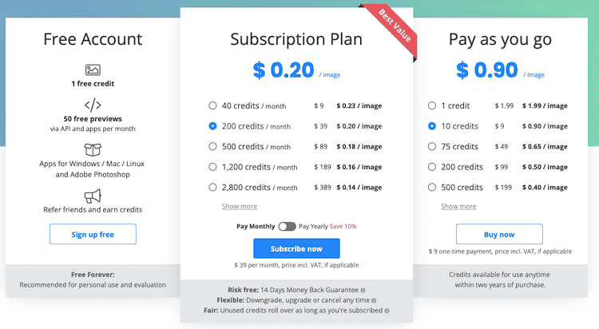Select 40 credits per month option
This screenshot has width=599, height=329.
pos(212,105)
